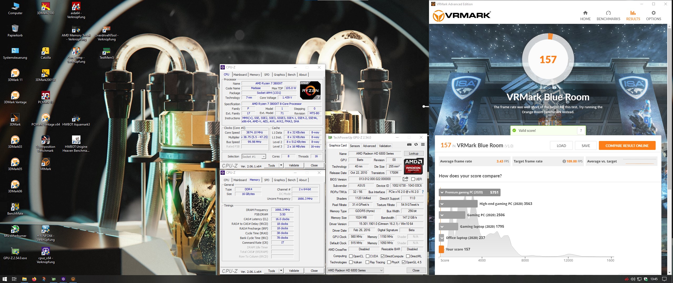Expand Gaming PC (2020) comparison entry
673x283 pixels.
[x=442, y=215]
